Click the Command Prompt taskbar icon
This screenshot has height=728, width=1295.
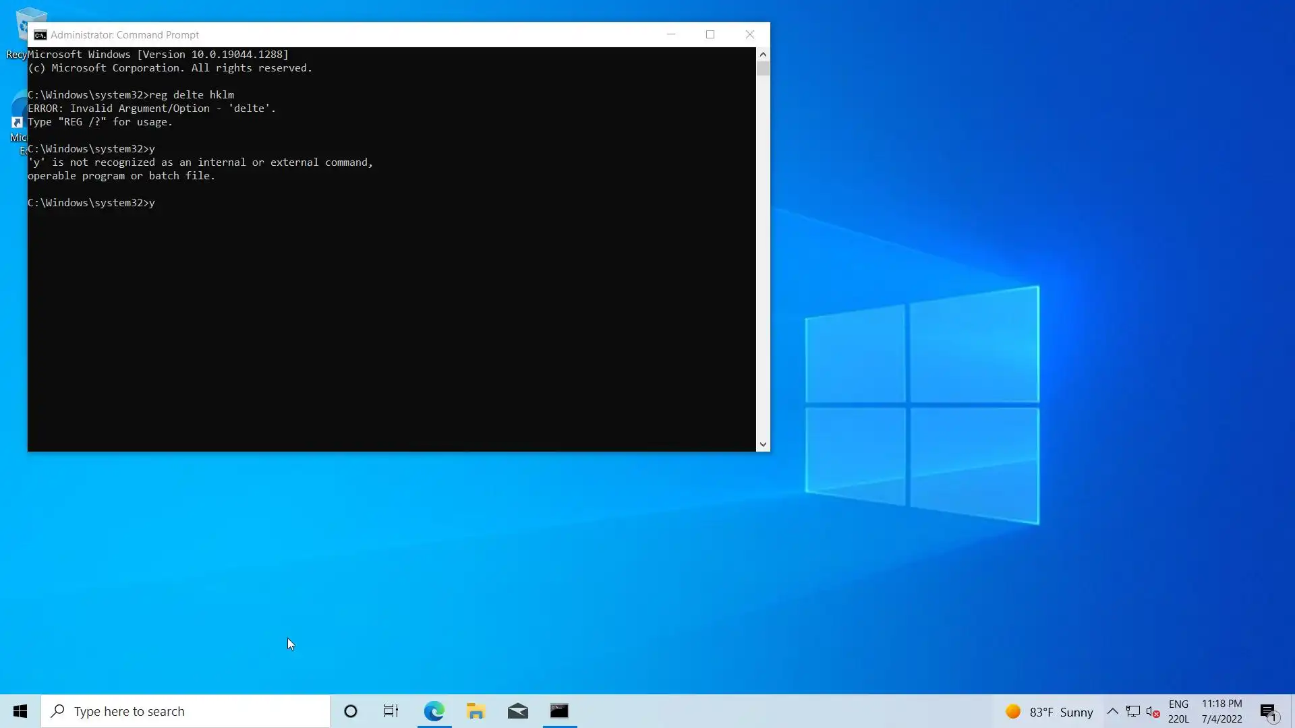[560, 711]
